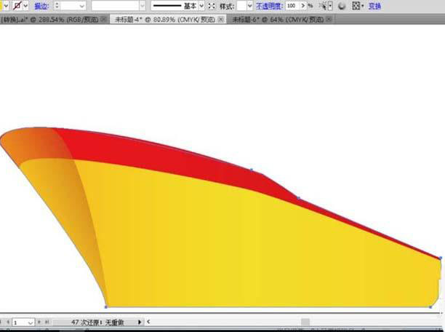Open the 不透明度 opacity panel link
This screenshot has width=445, height=332.
(269, 6)
